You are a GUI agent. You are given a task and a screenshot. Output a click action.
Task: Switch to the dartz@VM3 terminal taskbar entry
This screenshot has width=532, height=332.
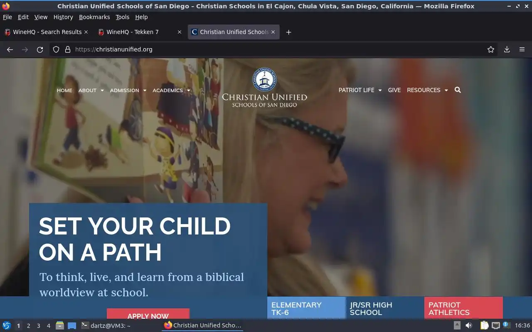pyautogui.click(x=106, y=325)
